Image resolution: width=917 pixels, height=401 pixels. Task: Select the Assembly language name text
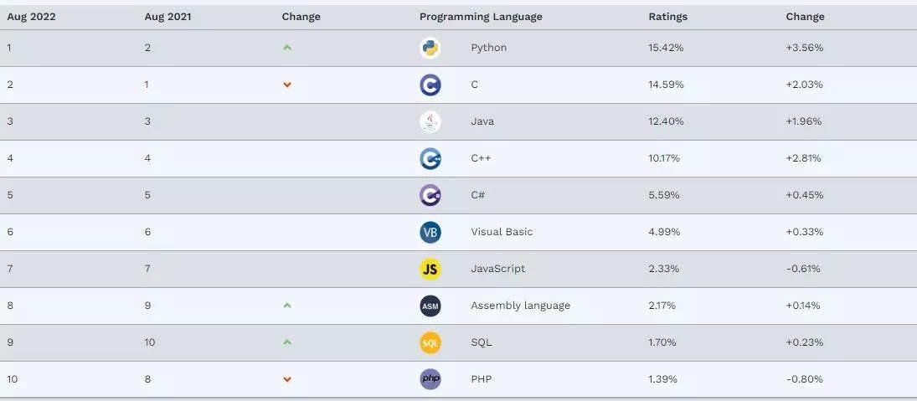520,305
